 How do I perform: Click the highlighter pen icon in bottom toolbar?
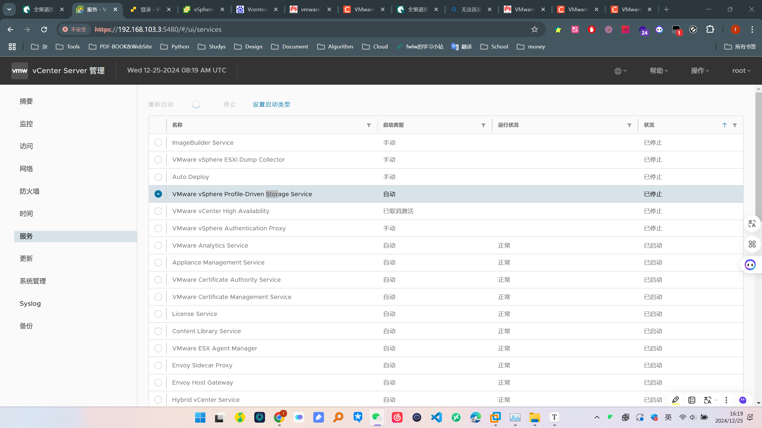[675, 400]
